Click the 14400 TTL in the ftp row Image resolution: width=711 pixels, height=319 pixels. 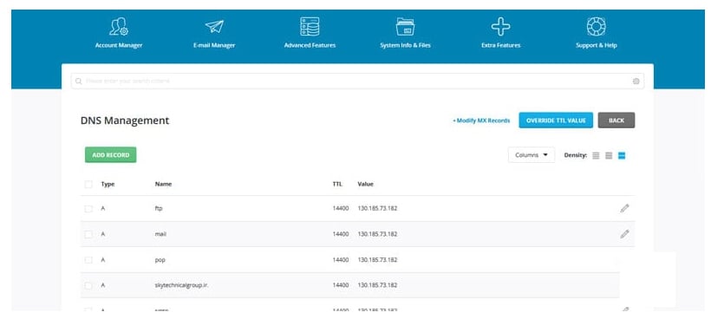(341, 209)
